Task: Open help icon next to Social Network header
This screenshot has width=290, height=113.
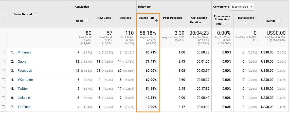Action: (x=36, y=14)
